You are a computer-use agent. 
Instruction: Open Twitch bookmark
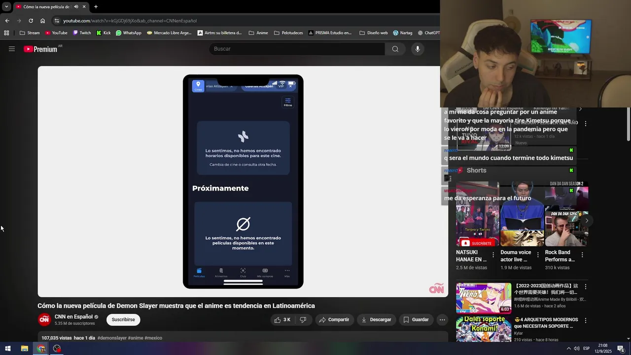82,33
